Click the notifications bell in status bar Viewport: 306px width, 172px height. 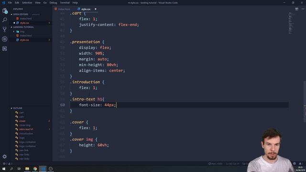click(x=300, y=163)
